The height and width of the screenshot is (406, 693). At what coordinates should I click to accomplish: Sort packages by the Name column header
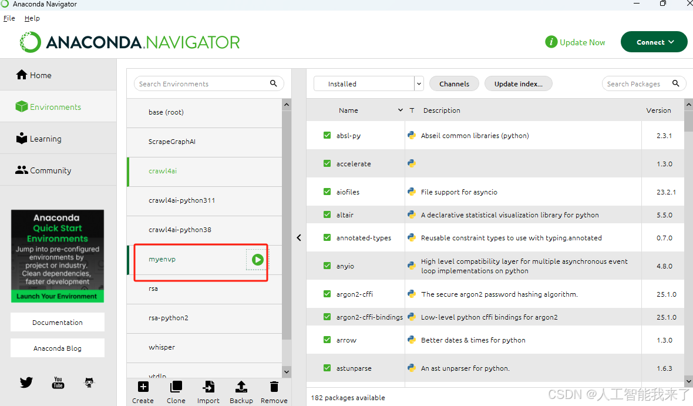coord(348,110)
